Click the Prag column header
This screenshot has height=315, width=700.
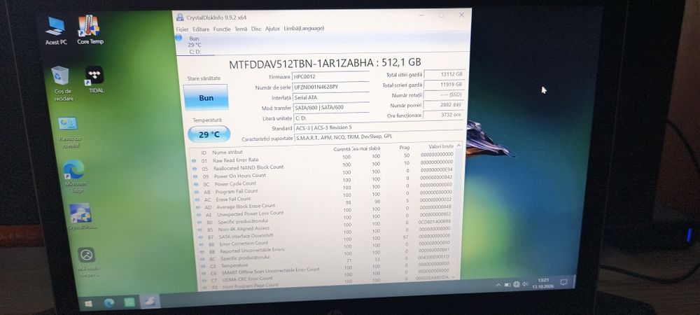[404, 147]
